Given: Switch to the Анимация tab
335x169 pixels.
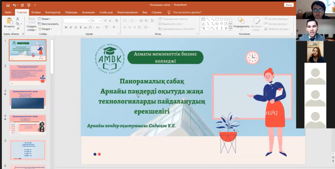Looking at the screenshot, I should pos(88,12).
